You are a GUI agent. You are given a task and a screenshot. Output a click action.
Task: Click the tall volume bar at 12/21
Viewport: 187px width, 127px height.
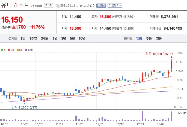pos(143,116)
